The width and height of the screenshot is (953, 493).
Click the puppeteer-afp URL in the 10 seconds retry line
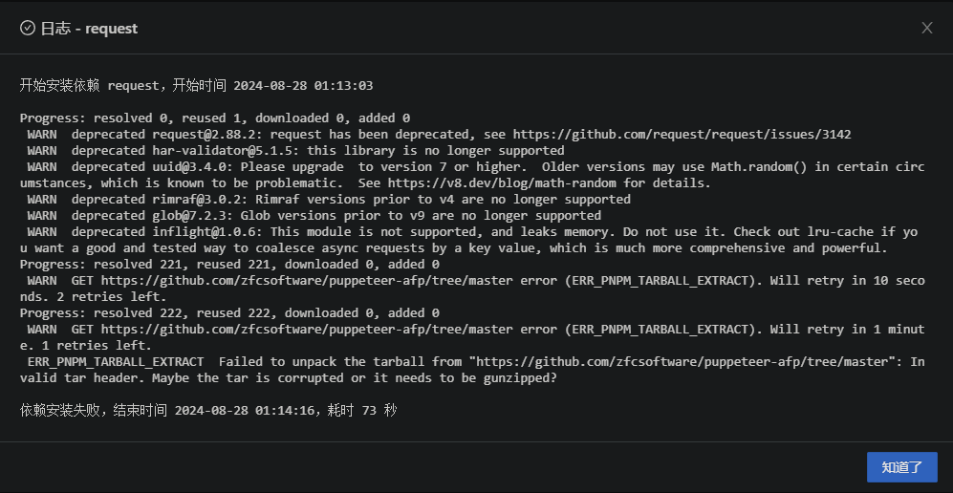click(306, 281)
